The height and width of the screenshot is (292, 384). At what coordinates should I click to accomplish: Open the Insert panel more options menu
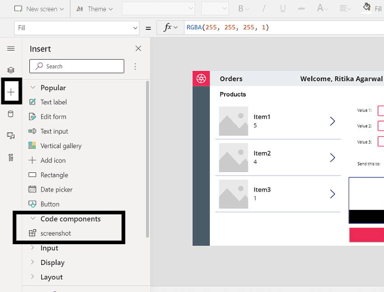click(135, 66)
